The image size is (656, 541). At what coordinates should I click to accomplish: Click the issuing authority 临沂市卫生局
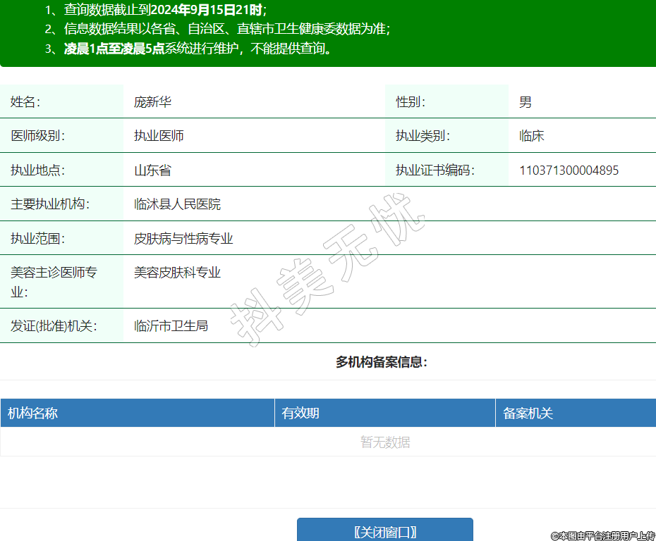pyautogui.click(x=171, y=326)
